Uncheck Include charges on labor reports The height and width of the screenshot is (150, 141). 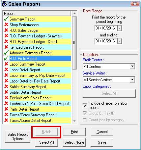[x=85, y=105]
